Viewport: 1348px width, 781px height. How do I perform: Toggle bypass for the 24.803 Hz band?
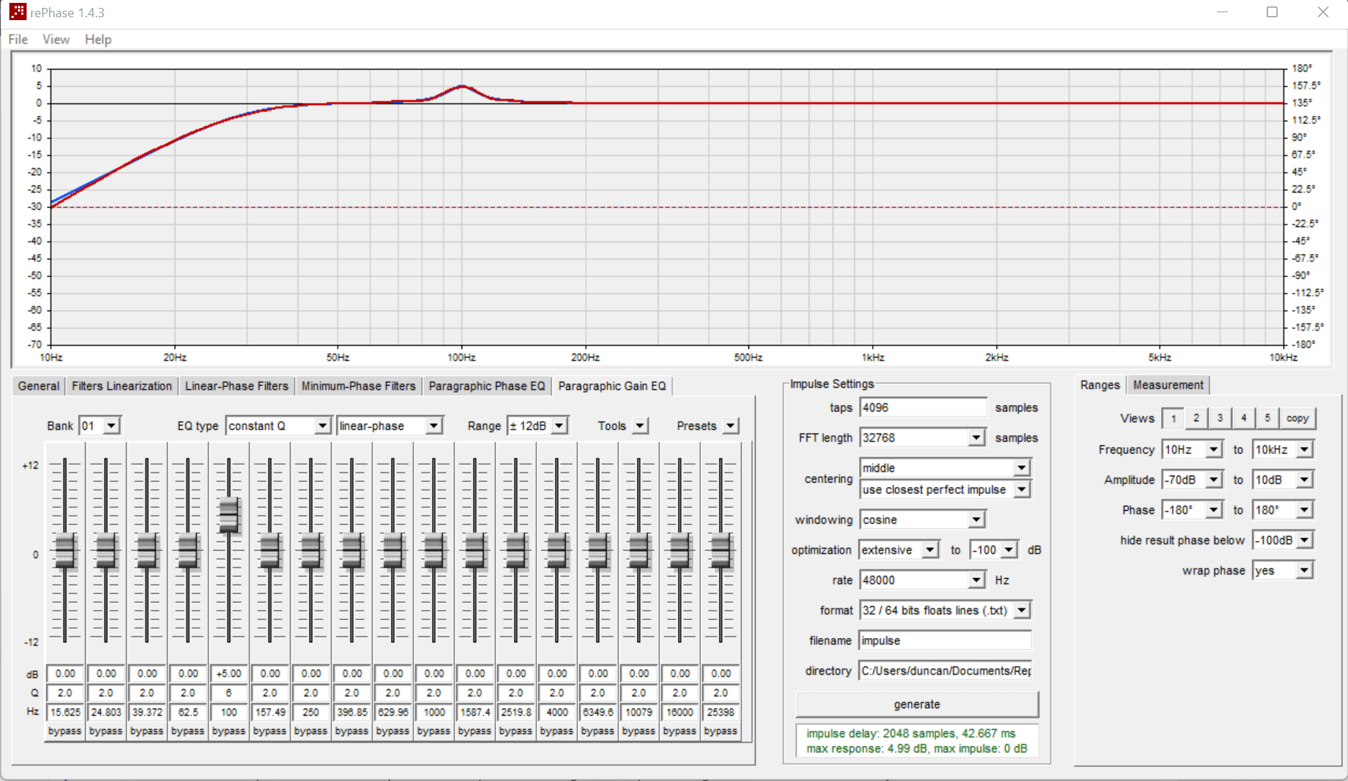(x=106, y=731)
